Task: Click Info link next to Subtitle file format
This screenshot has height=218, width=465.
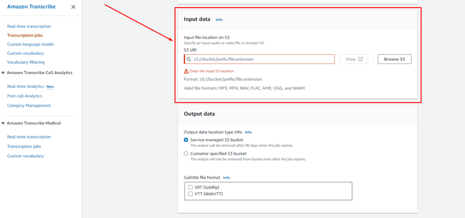Action: [227, 178]
